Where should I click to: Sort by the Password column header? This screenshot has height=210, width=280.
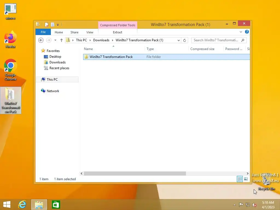click(x=234, y=49)
